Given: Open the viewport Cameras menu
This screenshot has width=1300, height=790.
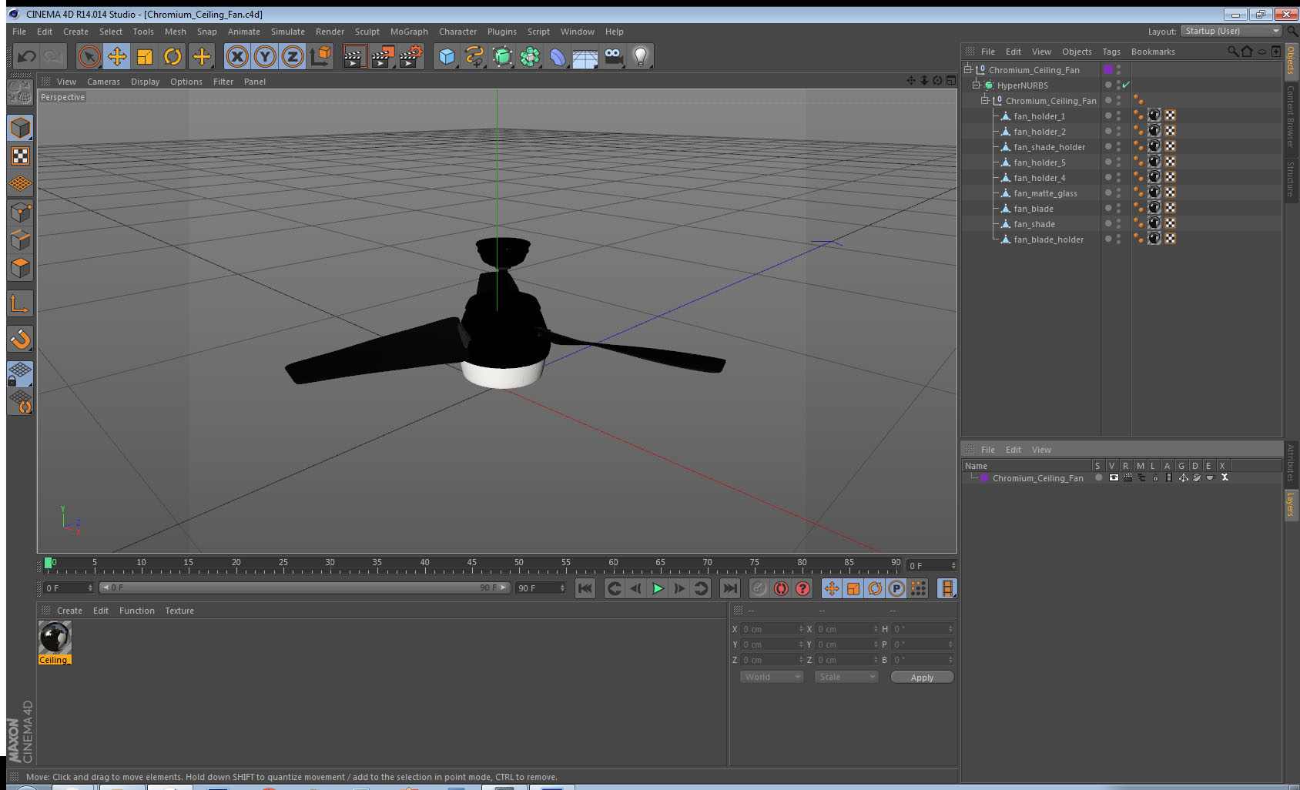Looking at the screenshot, I should pos(103,82).
